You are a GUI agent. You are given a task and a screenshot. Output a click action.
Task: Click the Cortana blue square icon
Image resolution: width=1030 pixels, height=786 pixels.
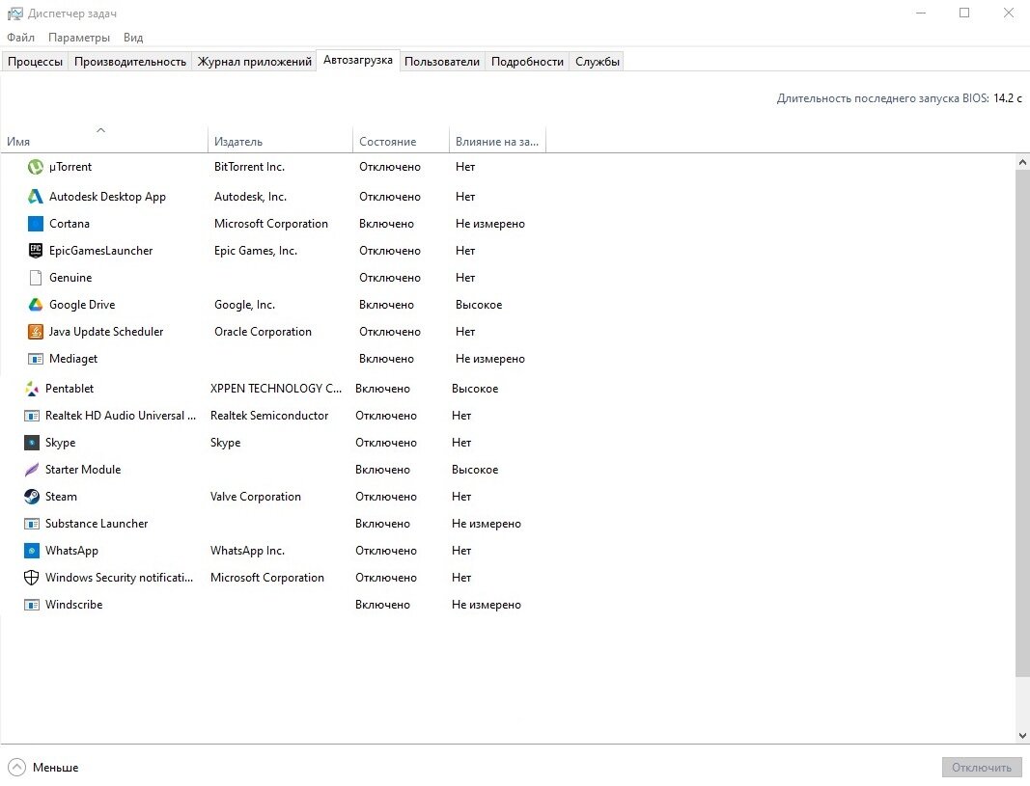point(36,224)
